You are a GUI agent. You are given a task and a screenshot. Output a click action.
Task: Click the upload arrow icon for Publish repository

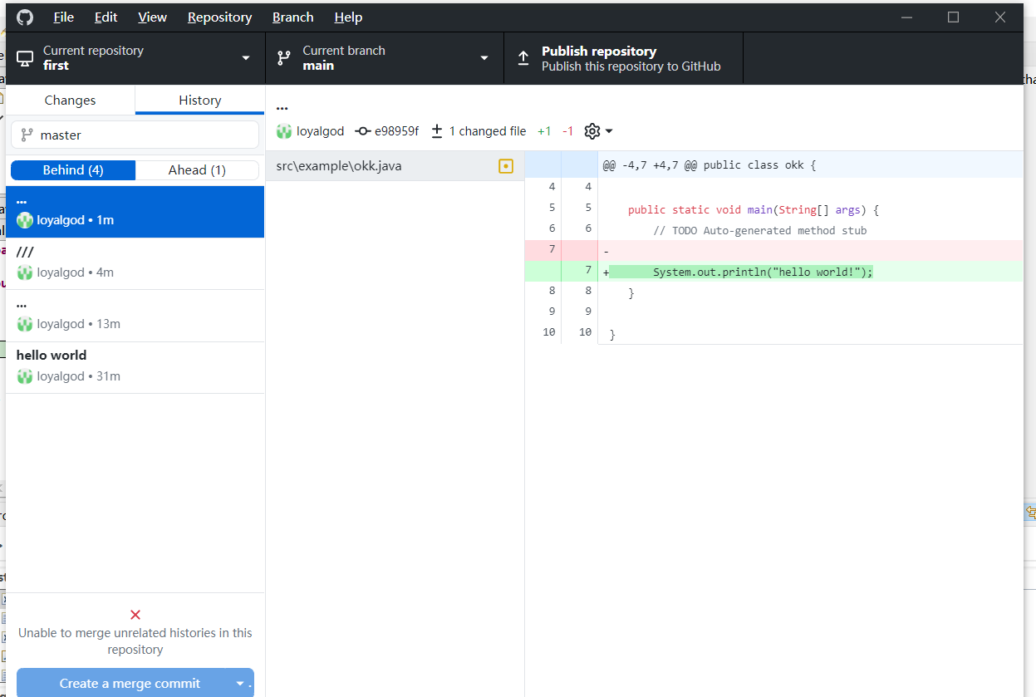click(523, 58)
